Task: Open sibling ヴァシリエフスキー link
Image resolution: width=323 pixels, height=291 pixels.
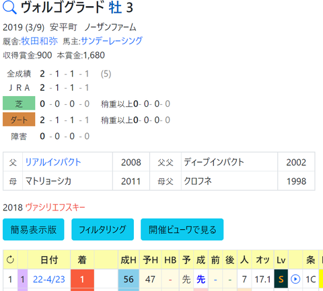Action: click(x=55, y=208)
